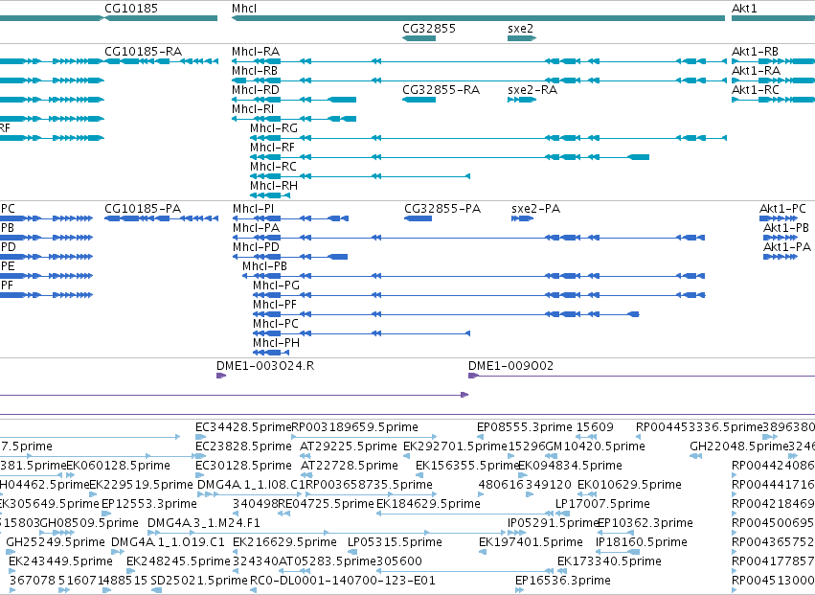Select the Mhcl-RG transcript label

(274, 128)
